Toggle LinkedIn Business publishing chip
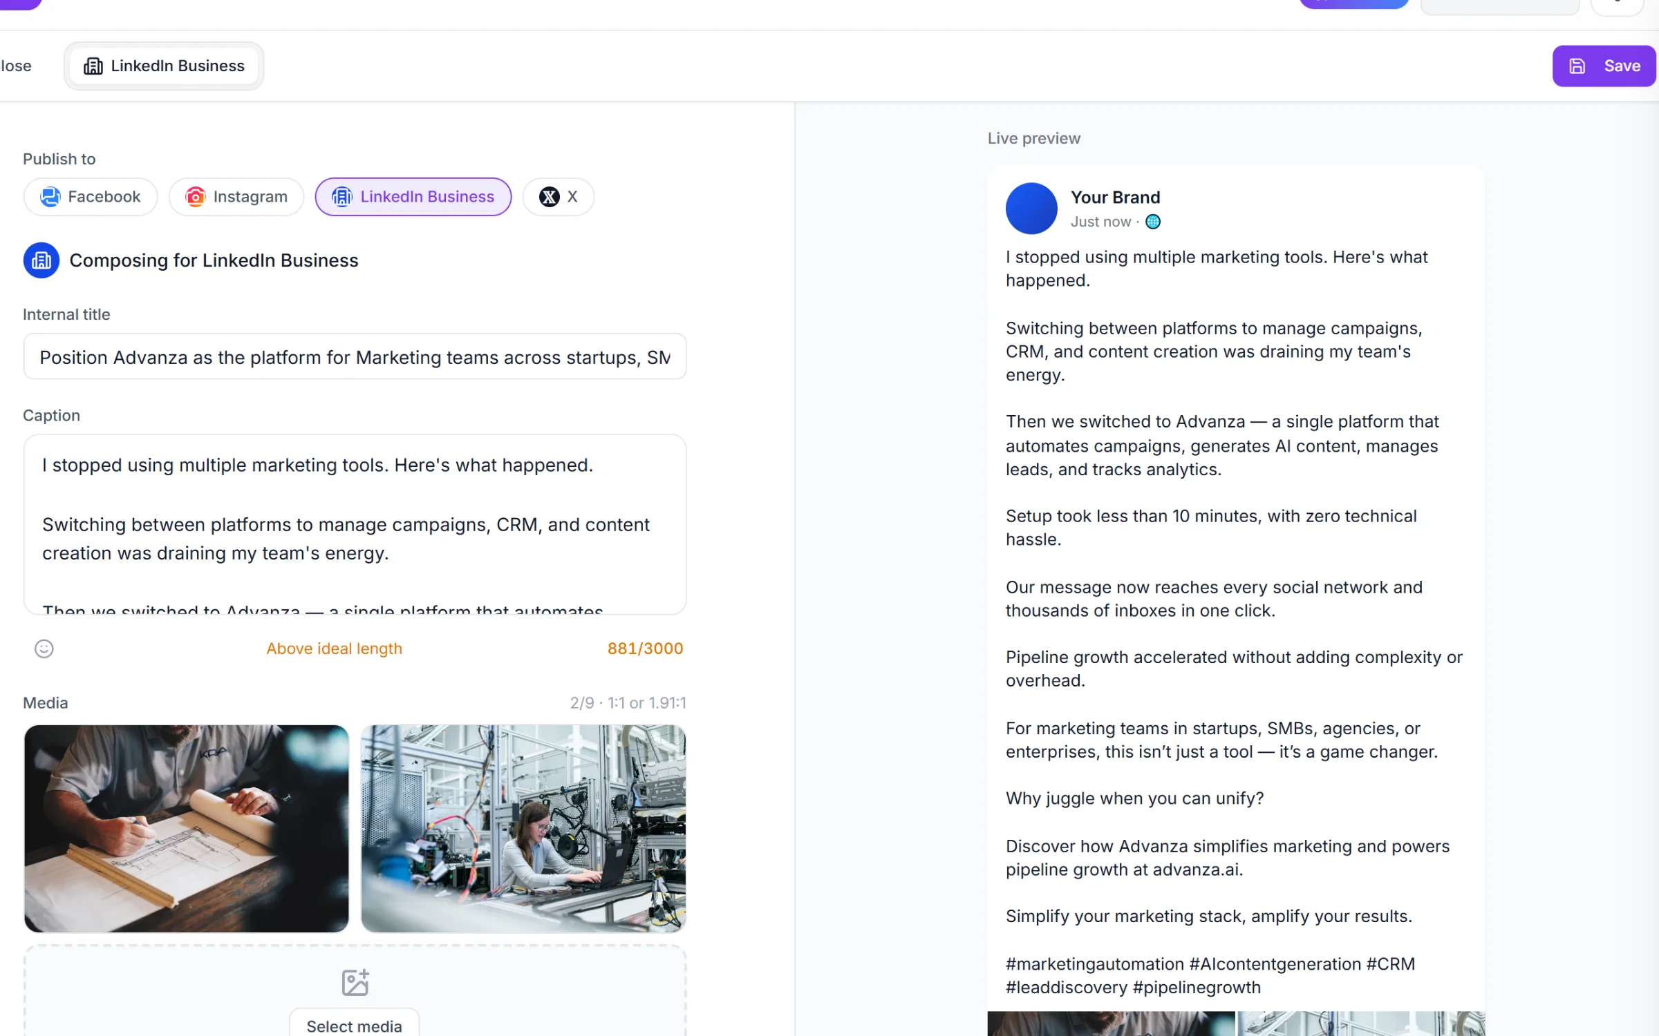 (x=413, y=197)
